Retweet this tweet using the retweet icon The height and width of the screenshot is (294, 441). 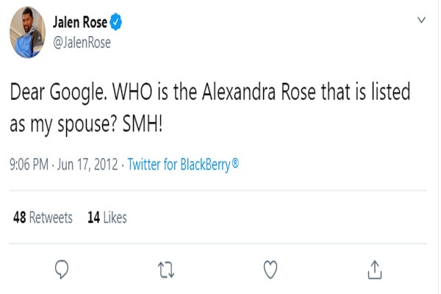[x=166, y=270]
